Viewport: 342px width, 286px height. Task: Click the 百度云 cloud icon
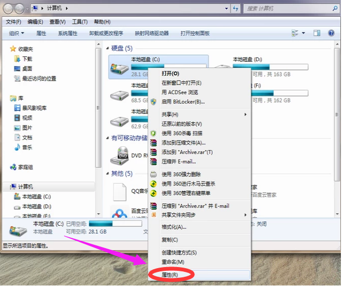(x=119, y=213)
